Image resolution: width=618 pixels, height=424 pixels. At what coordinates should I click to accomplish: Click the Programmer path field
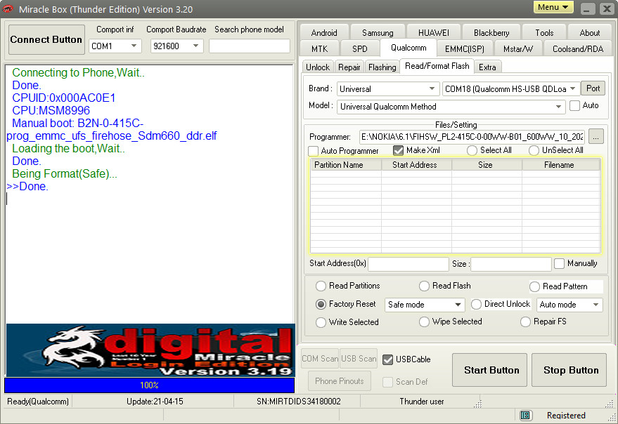(x=472, y=137)
